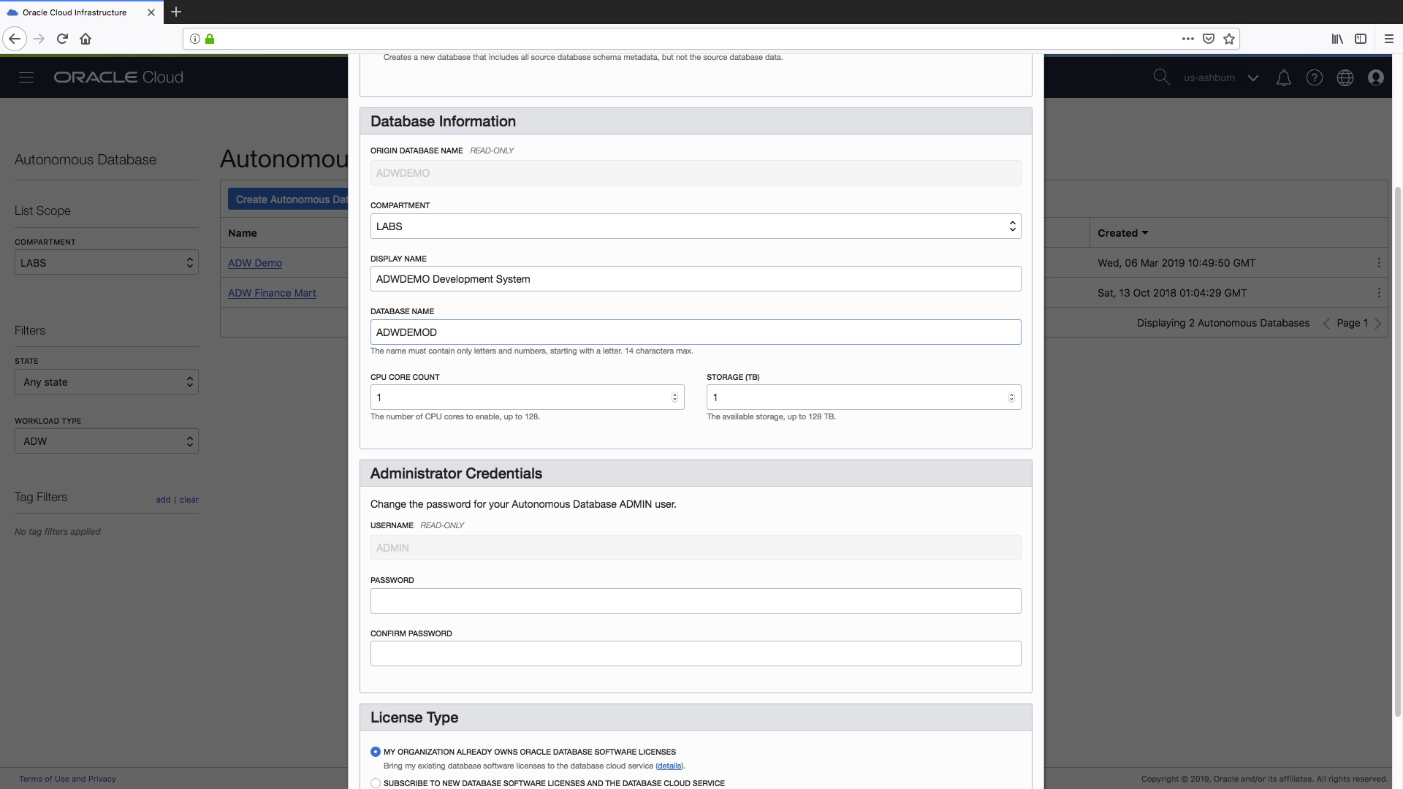Increment the CPU CORE COUNT stepper
Image resolution: width=1403 pixels, height=789 pixels.
(x=673, y=394)
